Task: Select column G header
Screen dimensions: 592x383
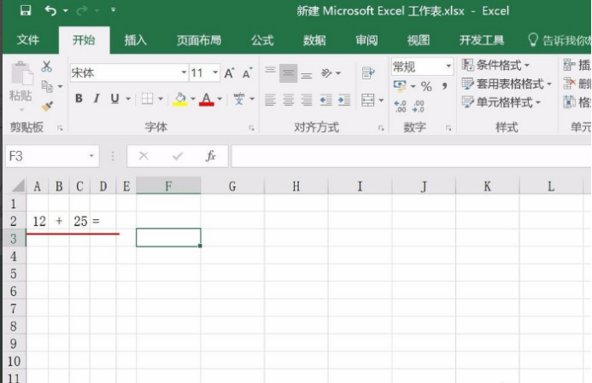Action: click(232, 186)
